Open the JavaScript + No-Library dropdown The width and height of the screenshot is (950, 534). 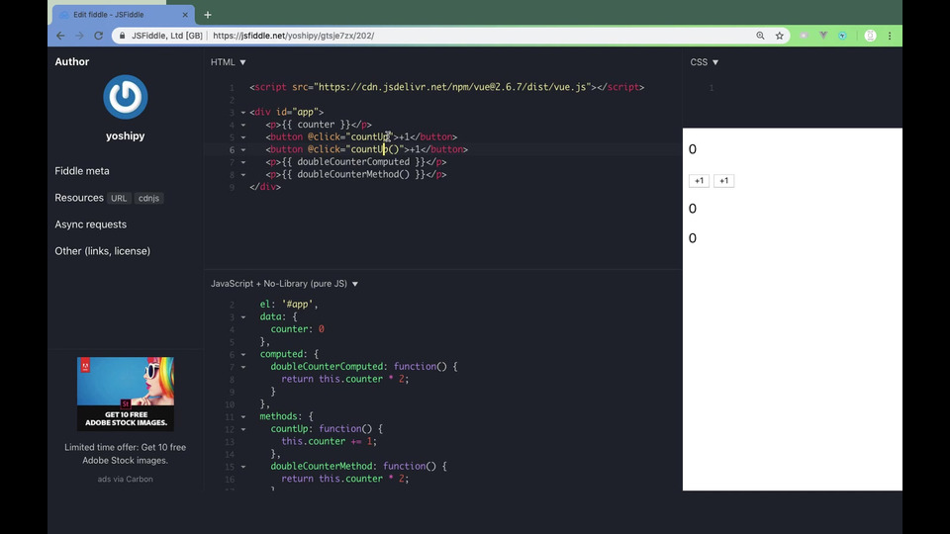pos(285,284)
